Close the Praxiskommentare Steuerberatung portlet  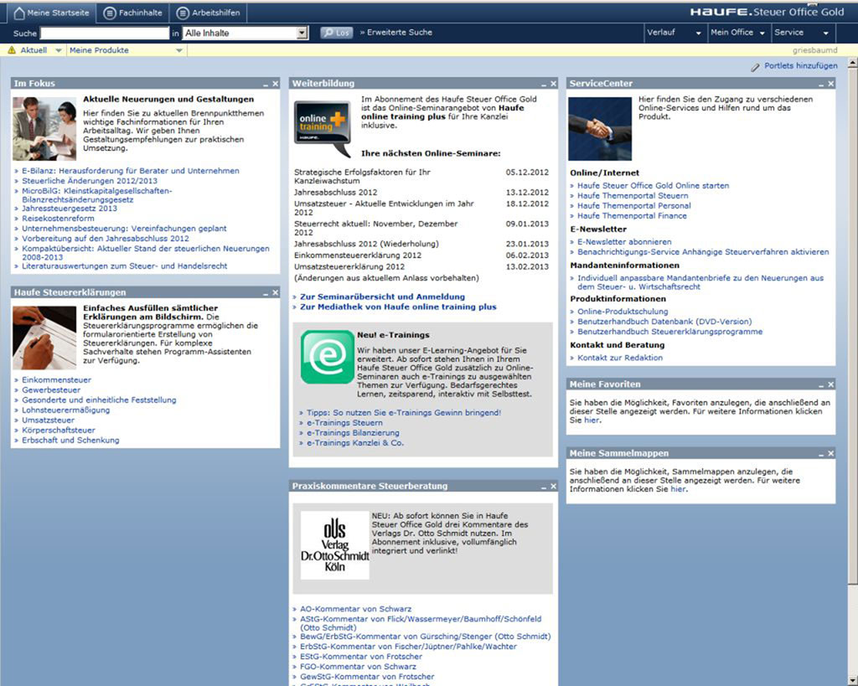coord(553,487)
